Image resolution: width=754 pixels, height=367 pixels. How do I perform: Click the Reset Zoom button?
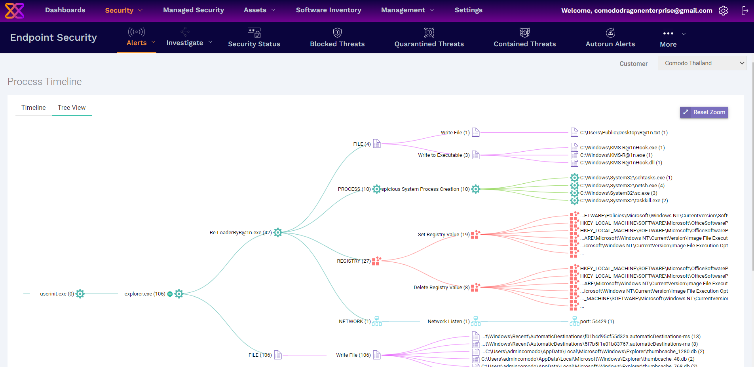704,112
